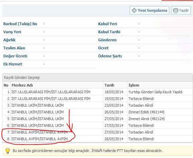This screenshot has width=193, height=158.
Task: Click the Kayıtlı Gönderi Geçmişi panel header
Action: point(98,77)
